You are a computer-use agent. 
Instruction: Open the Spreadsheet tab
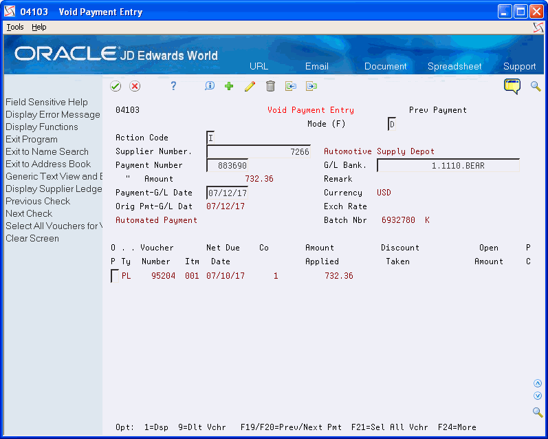(454, 67)
